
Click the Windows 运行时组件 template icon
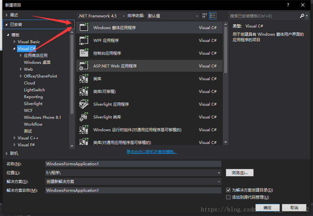84,130
